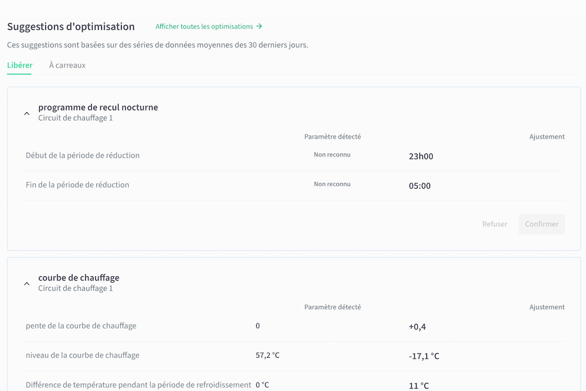Click the courbe de chauffage heading
Screen dimensions: 586x391
79,278
